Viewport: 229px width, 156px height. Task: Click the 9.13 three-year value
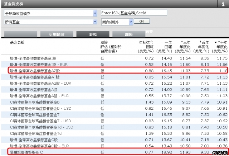tap(186, 102)
